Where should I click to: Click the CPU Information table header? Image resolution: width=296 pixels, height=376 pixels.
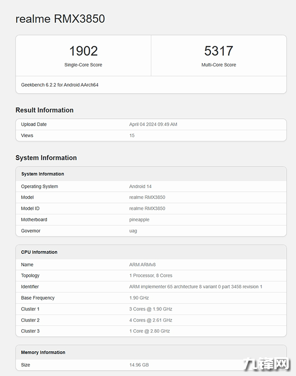39,252
